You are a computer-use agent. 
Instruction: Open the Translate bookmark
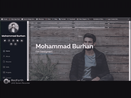[62, 19]
